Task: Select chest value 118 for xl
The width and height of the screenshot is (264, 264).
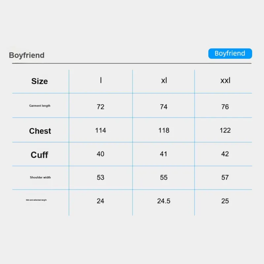Action: (164, 130)
